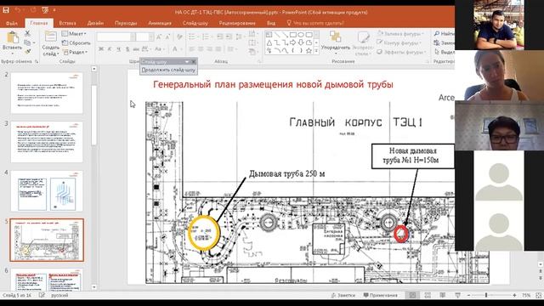Click the Сбросить reset button
The width and height of the screenshot is (544, 306).
(76, 42)
